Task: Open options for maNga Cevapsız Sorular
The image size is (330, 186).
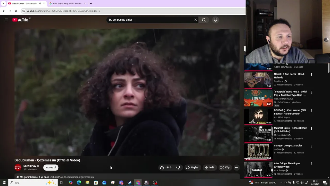Action: 311,146
